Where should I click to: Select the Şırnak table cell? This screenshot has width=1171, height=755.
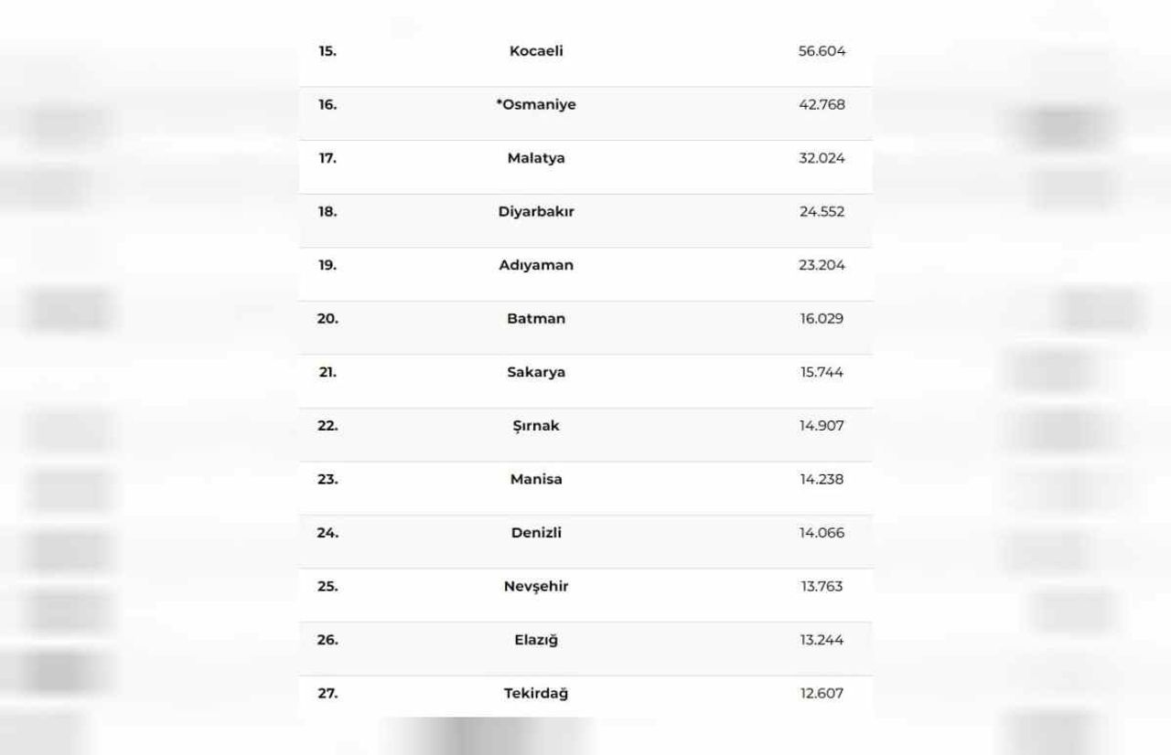536,426
